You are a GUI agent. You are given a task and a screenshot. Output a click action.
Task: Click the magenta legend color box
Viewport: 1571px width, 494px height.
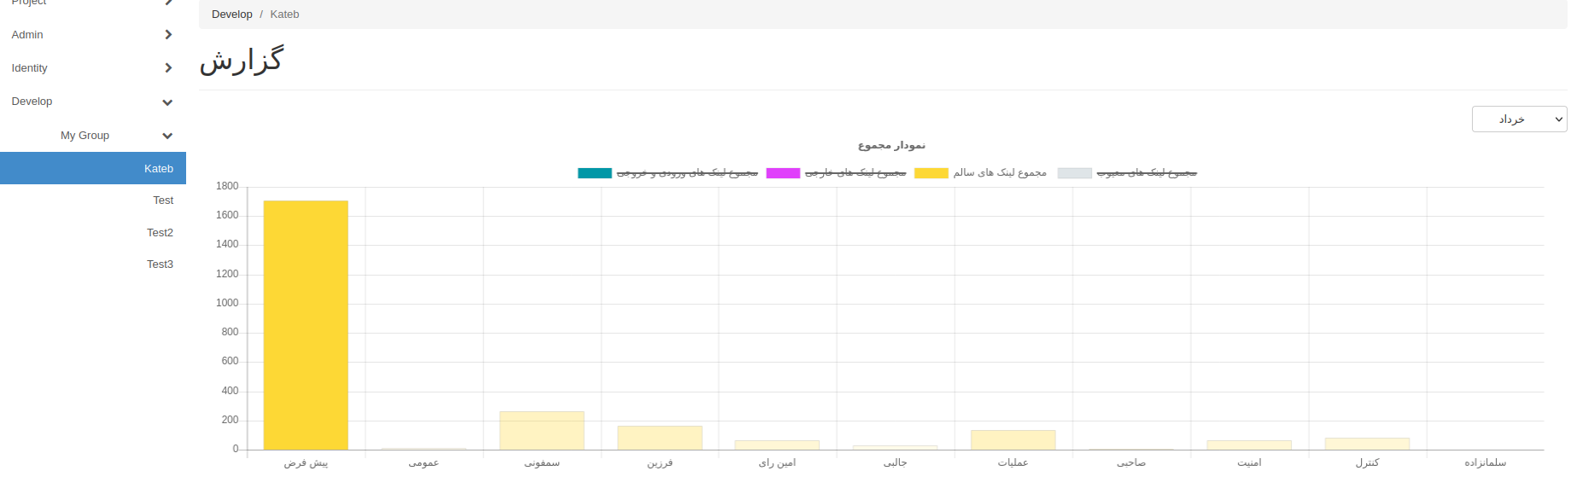tap(783, 173)
